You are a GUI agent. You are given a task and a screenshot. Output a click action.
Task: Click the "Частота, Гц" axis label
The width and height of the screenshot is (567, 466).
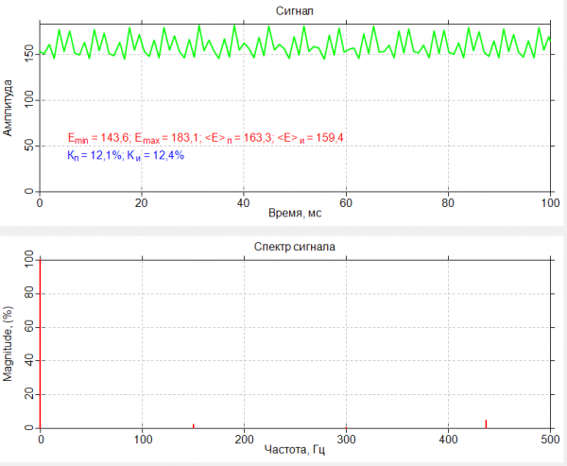[295, 453]
